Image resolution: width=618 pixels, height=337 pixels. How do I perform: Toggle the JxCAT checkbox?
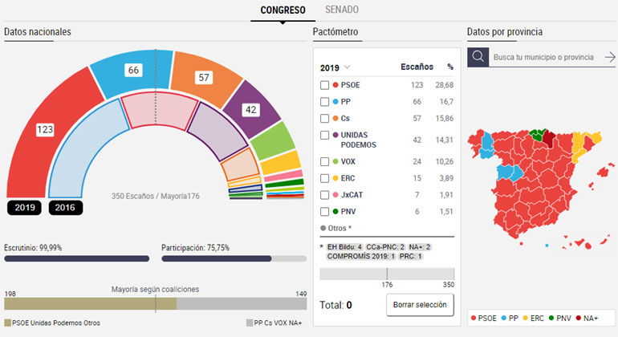click(324, 194)
